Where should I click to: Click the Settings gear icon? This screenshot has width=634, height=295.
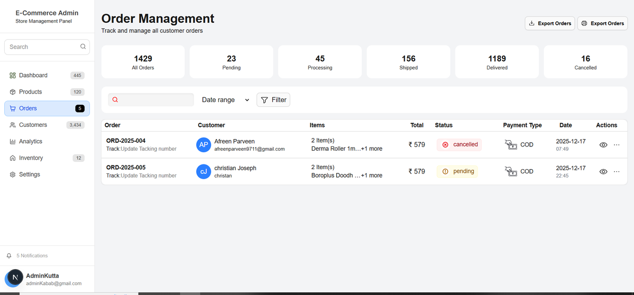[13, 174]
